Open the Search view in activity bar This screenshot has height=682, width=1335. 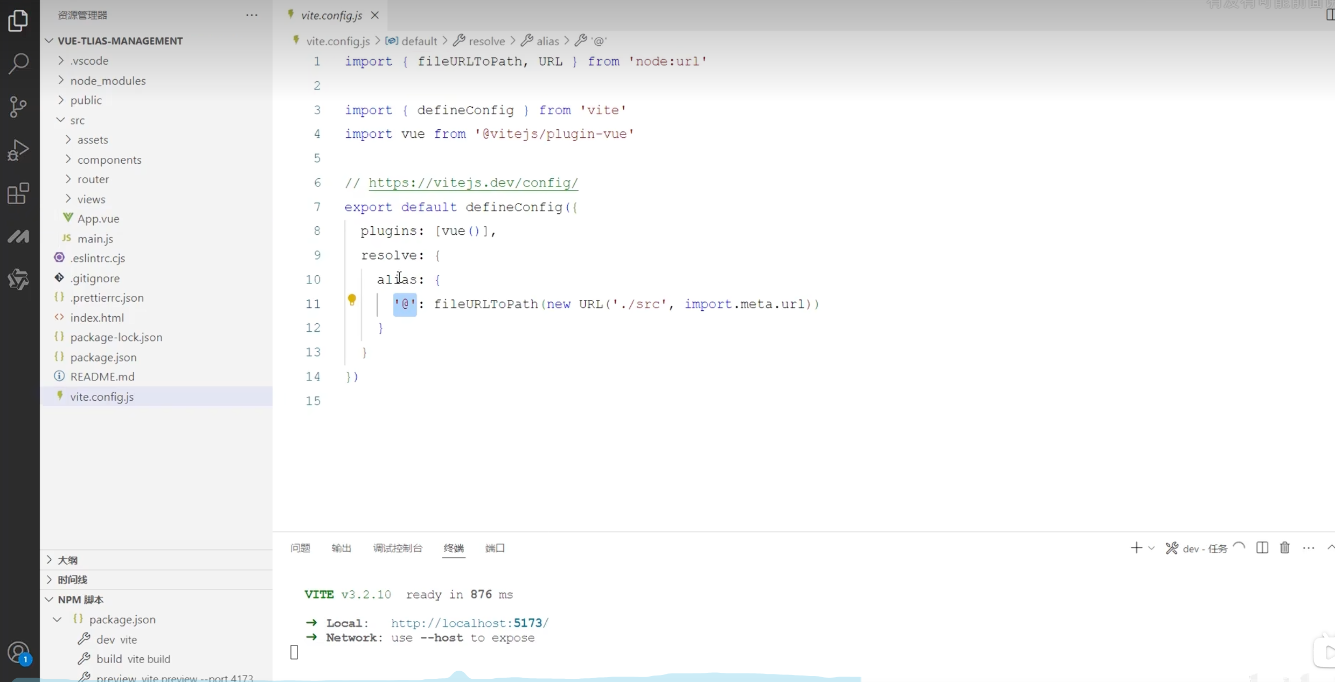(x=18, y=64)
